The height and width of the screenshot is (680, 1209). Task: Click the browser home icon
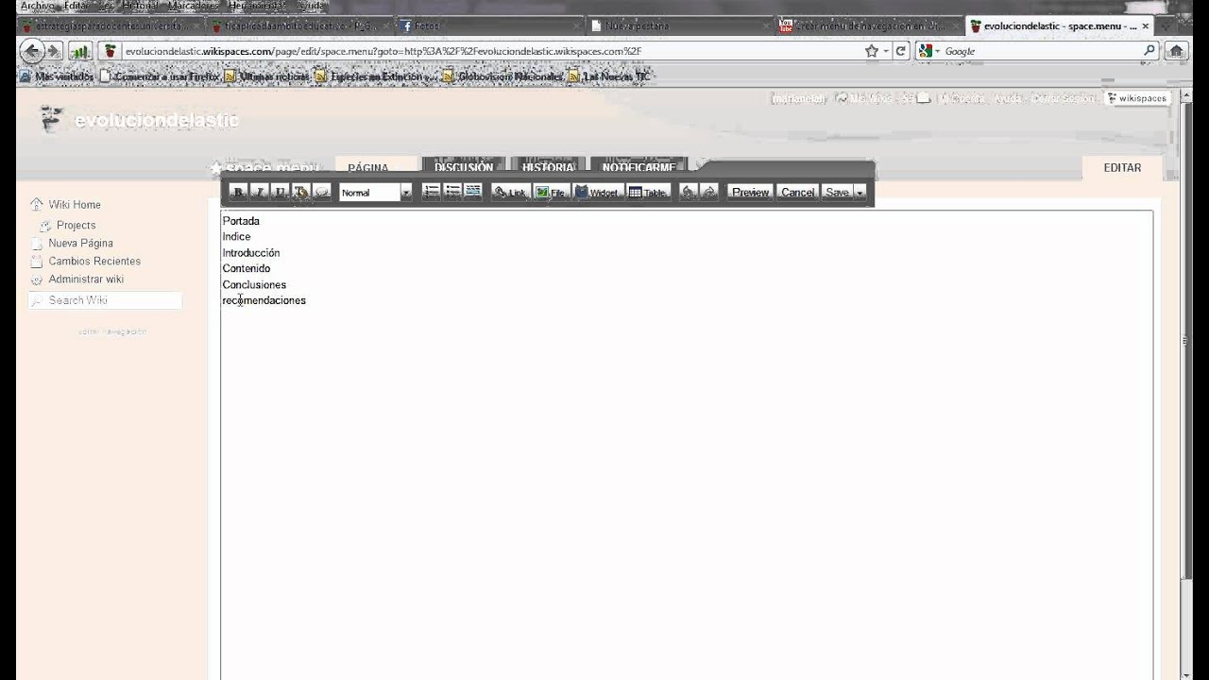[x=1176, y=51]
